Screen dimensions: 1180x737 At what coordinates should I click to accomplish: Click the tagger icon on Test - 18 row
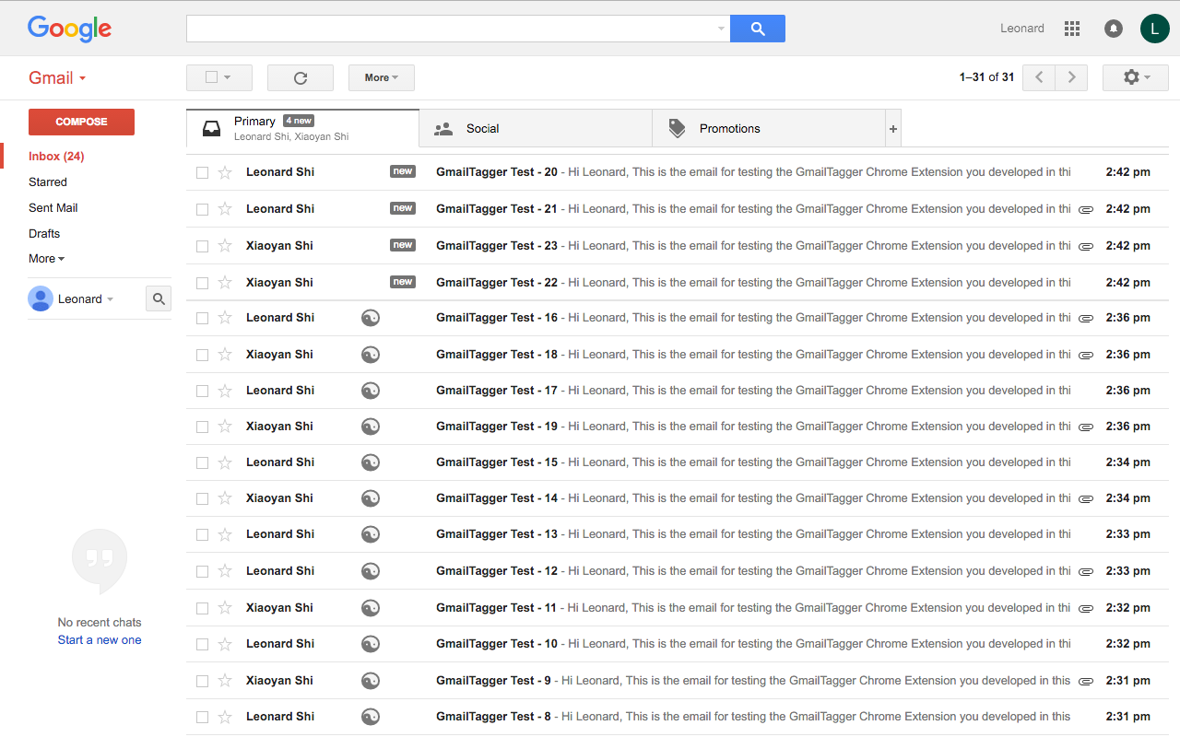pyautogui.click(x=371, y=355)
